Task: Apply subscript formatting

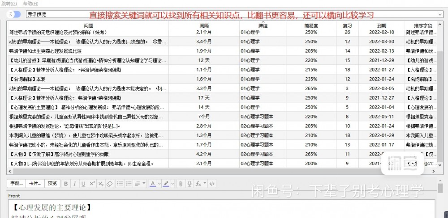Action: point(101,184)
